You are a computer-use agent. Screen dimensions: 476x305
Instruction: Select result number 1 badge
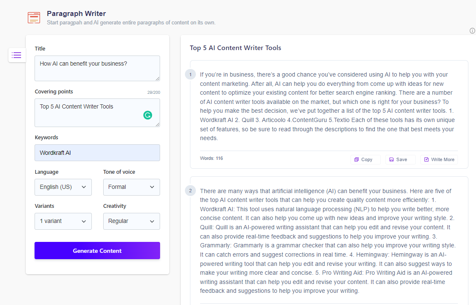(190, 74)
